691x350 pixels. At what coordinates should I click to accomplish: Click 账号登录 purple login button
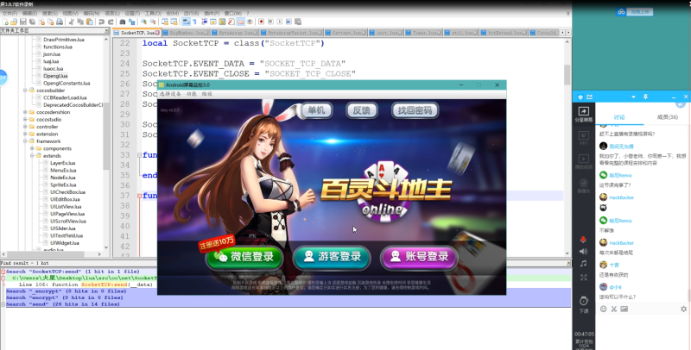point(419,257)
